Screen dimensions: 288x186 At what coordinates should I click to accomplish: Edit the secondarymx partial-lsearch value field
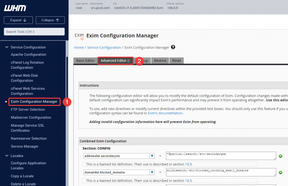pyautogui.click(x=221, y=156)
